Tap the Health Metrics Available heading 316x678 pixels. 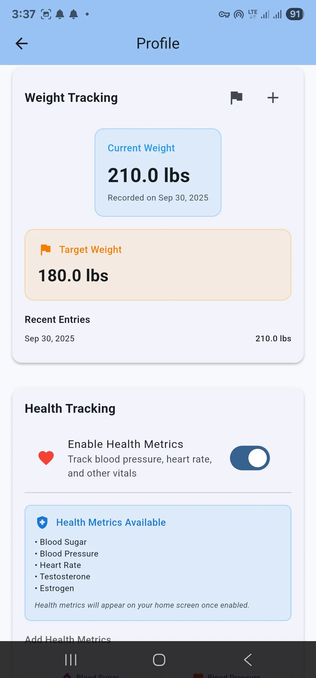pyautogui.click(x=111, y=523)
